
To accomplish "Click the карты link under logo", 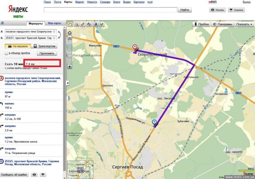I will tap(18, 16).
